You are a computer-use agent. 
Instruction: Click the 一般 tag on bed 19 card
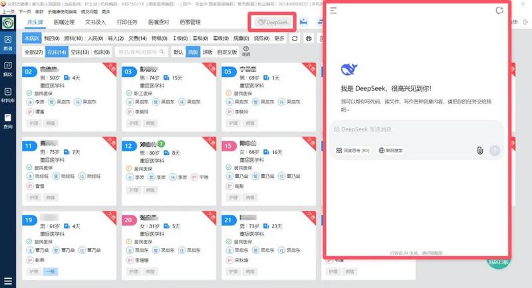[51, 271]
